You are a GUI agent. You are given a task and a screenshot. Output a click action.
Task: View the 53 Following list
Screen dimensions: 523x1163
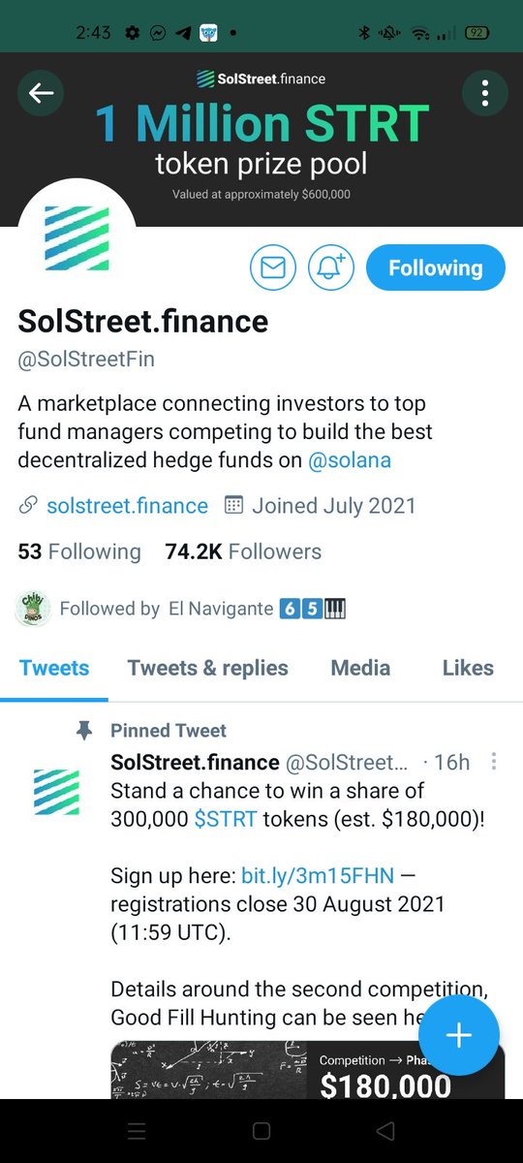point(79,551)
